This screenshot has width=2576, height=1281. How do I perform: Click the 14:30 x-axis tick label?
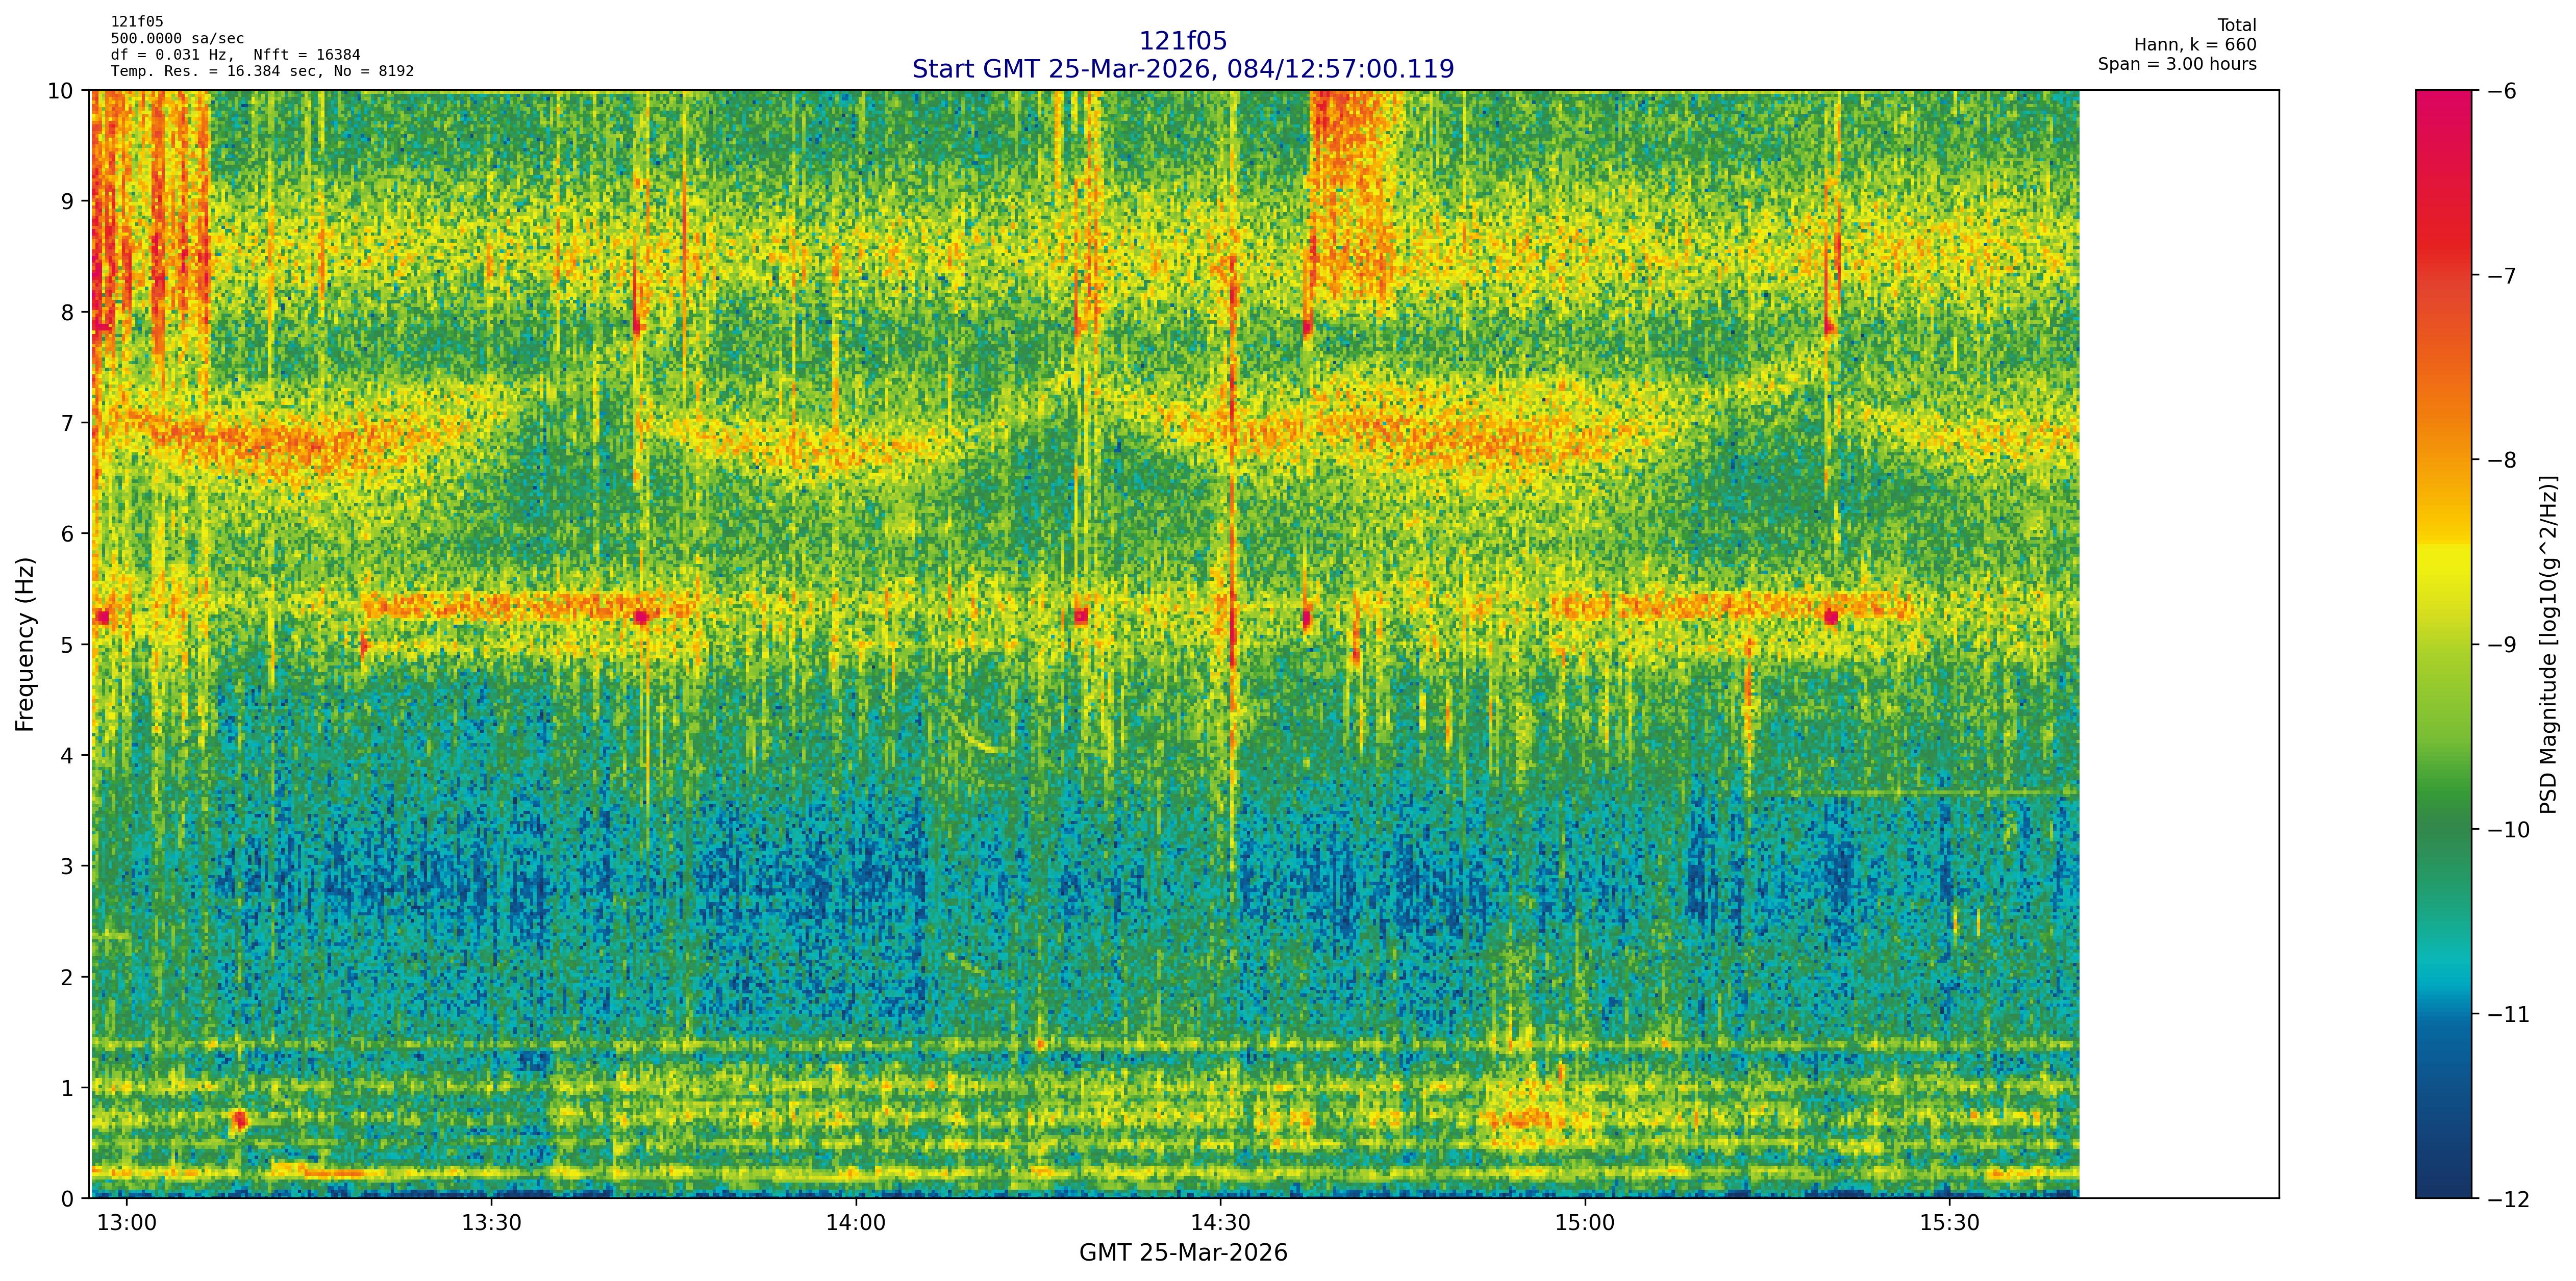click(x=1220, y=1224)
